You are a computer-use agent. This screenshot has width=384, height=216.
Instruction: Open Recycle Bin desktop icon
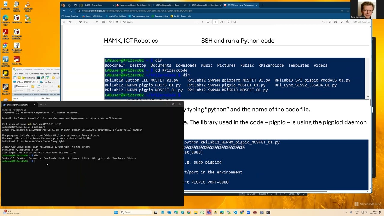point(5,6)
